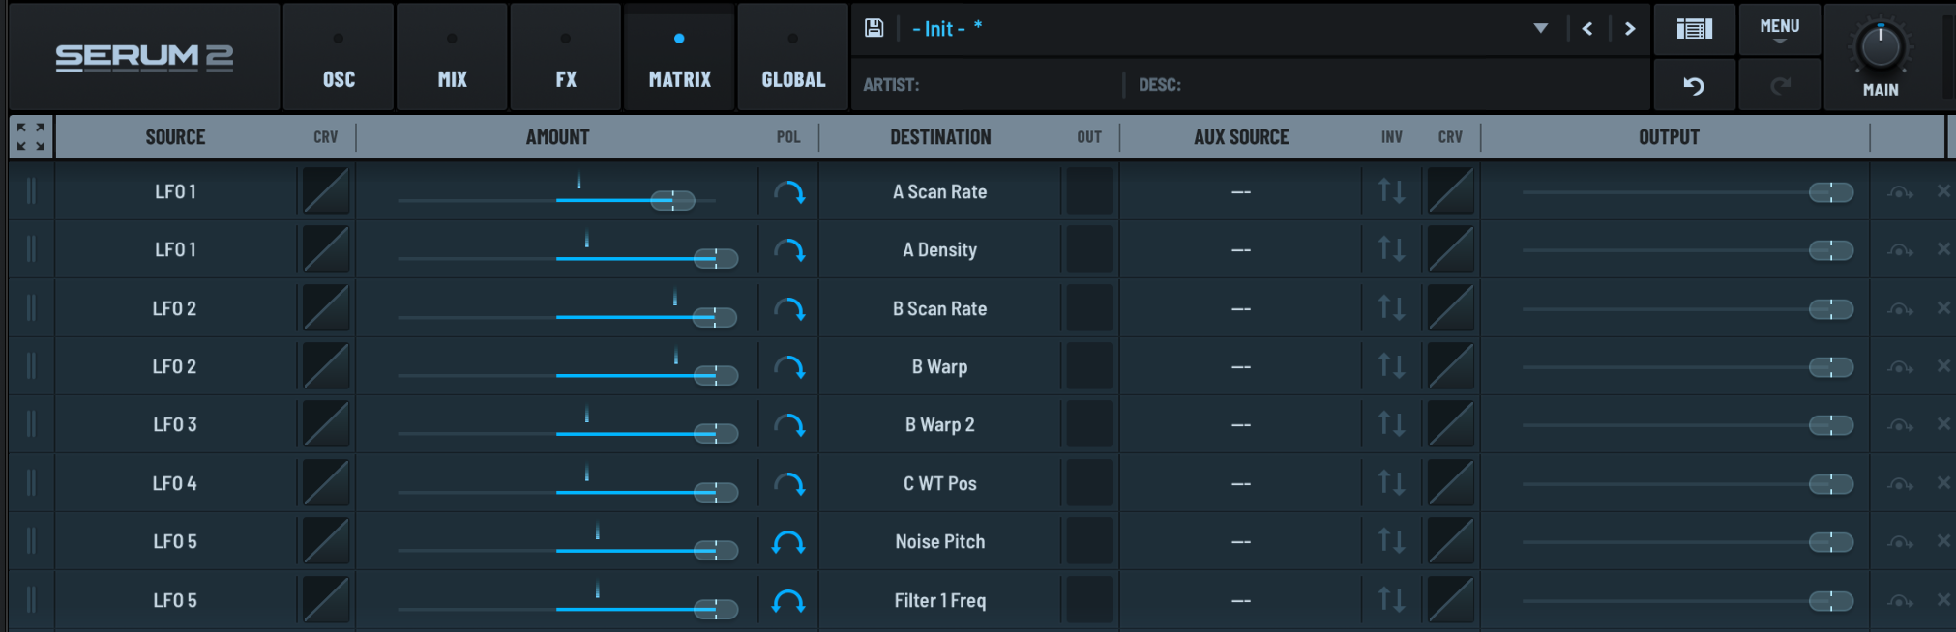1956x632 pixels.
Task: Toggle polarity on the Filter 1 Freq row
Action: 789,601
